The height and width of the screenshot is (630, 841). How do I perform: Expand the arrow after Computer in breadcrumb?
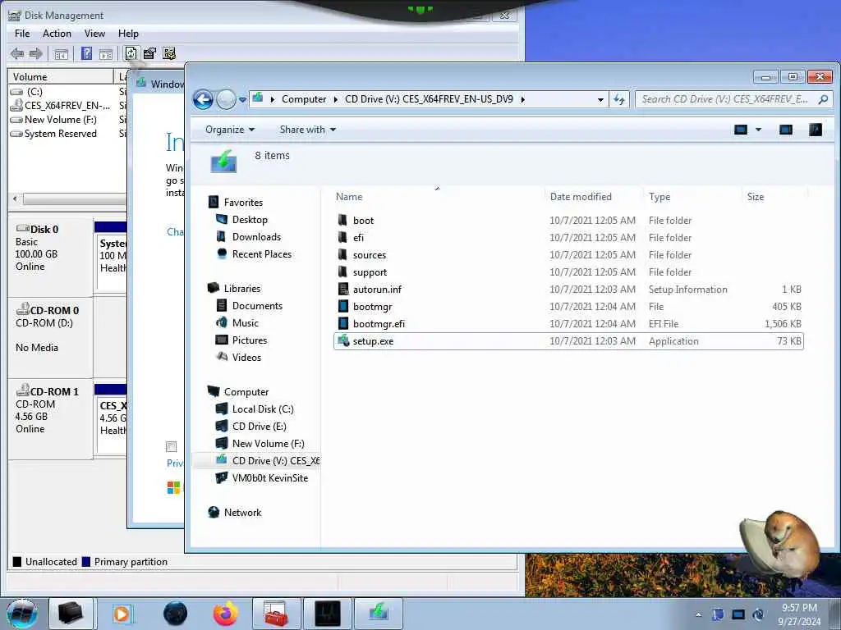click(x=336, y=99)
